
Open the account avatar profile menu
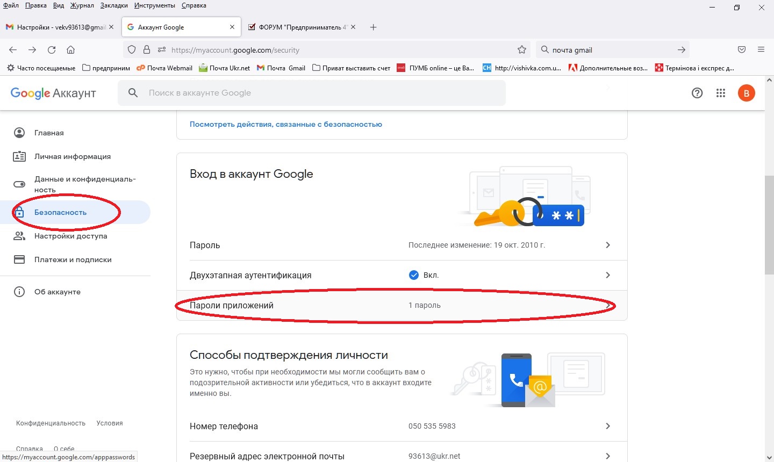click(746, 93)
